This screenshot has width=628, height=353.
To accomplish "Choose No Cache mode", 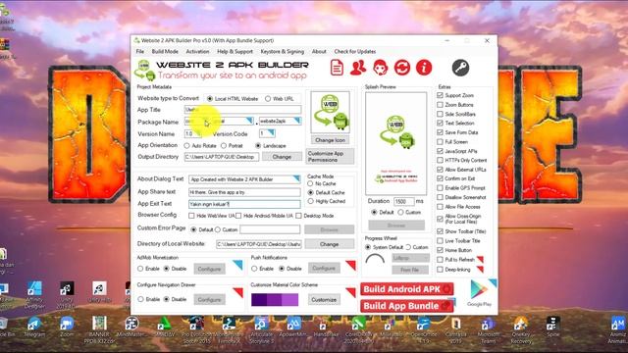I will click(x=310, y=183).
